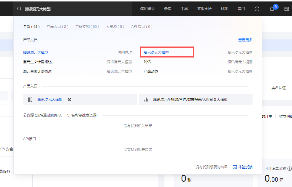Click the 腾讯混元大模型 product entry card
292x187 pixels.
pyautogui.click(x=80, y=100)
